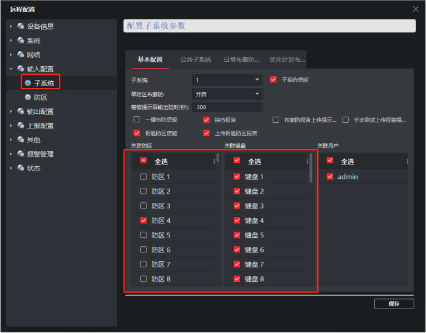Click the 警情提示音输出延时 input field
The height and width of the screenshot is (333, 426).
[x=227, y=107]
